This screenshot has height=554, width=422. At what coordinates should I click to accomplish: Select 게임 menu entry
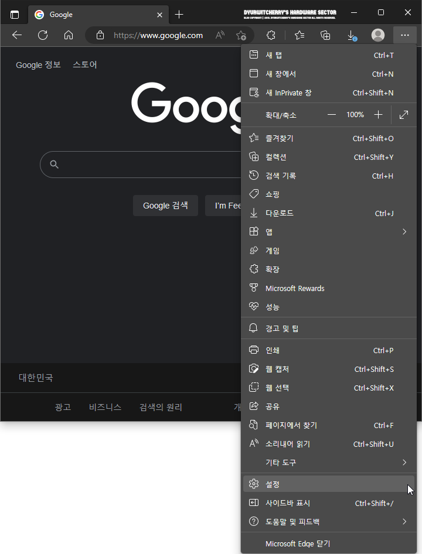pos(329,251)
